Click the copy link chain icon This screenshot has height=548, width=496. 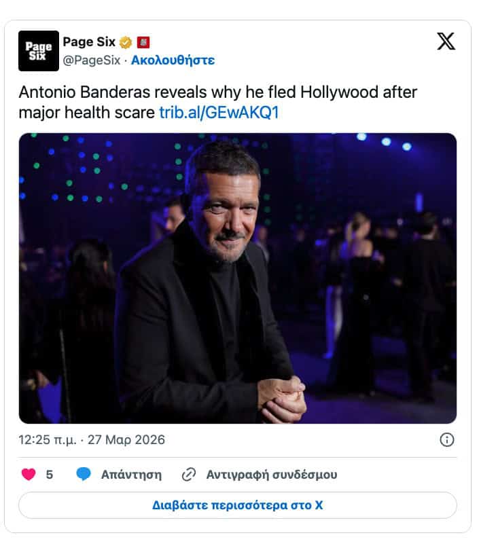pos(190,475)
